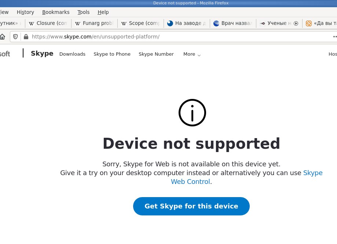Open the Help menu

[x=103, y=12]
